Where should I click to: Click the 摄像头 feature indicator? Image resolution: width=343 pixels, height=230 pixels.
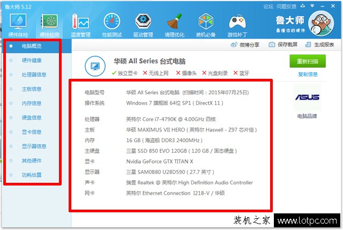187,73
